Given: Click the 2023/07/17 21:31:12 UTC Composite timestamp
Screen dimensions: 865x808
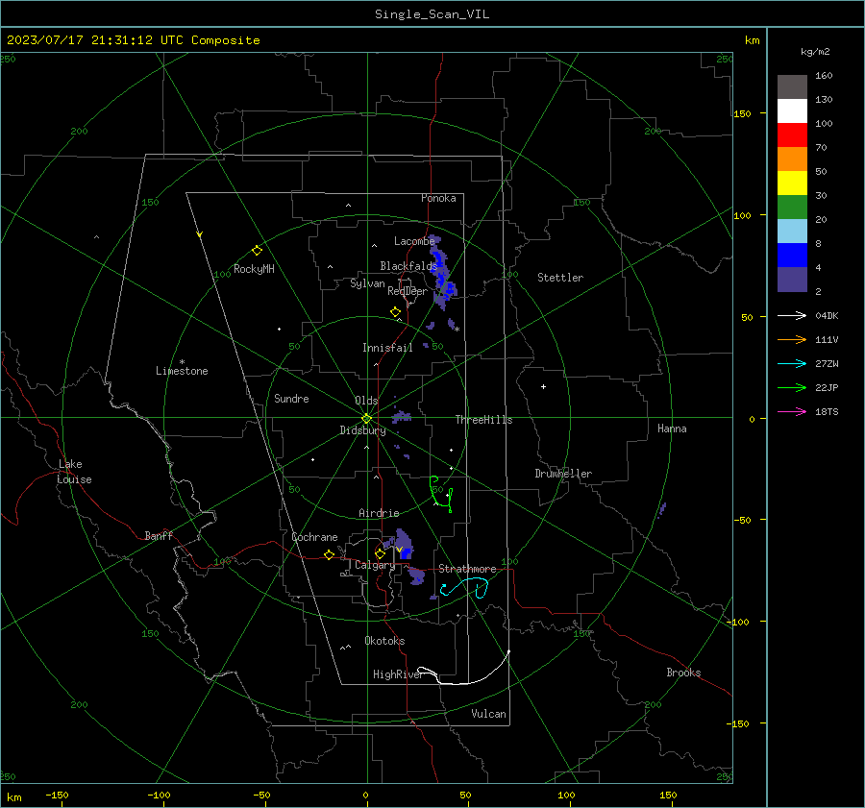Looking at the screenshot, I should tap(133, 40).
